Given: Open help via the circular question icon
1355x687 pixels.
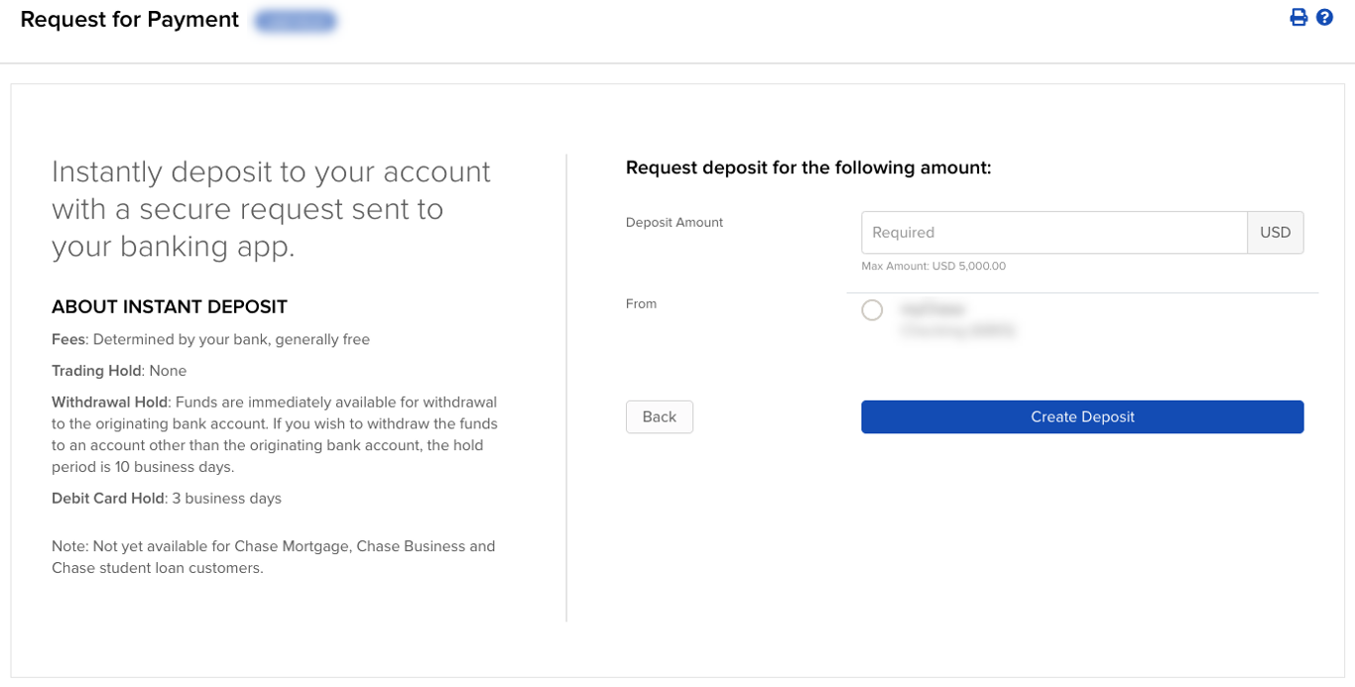Looking at the screenshot, I should coord(1324,17).
